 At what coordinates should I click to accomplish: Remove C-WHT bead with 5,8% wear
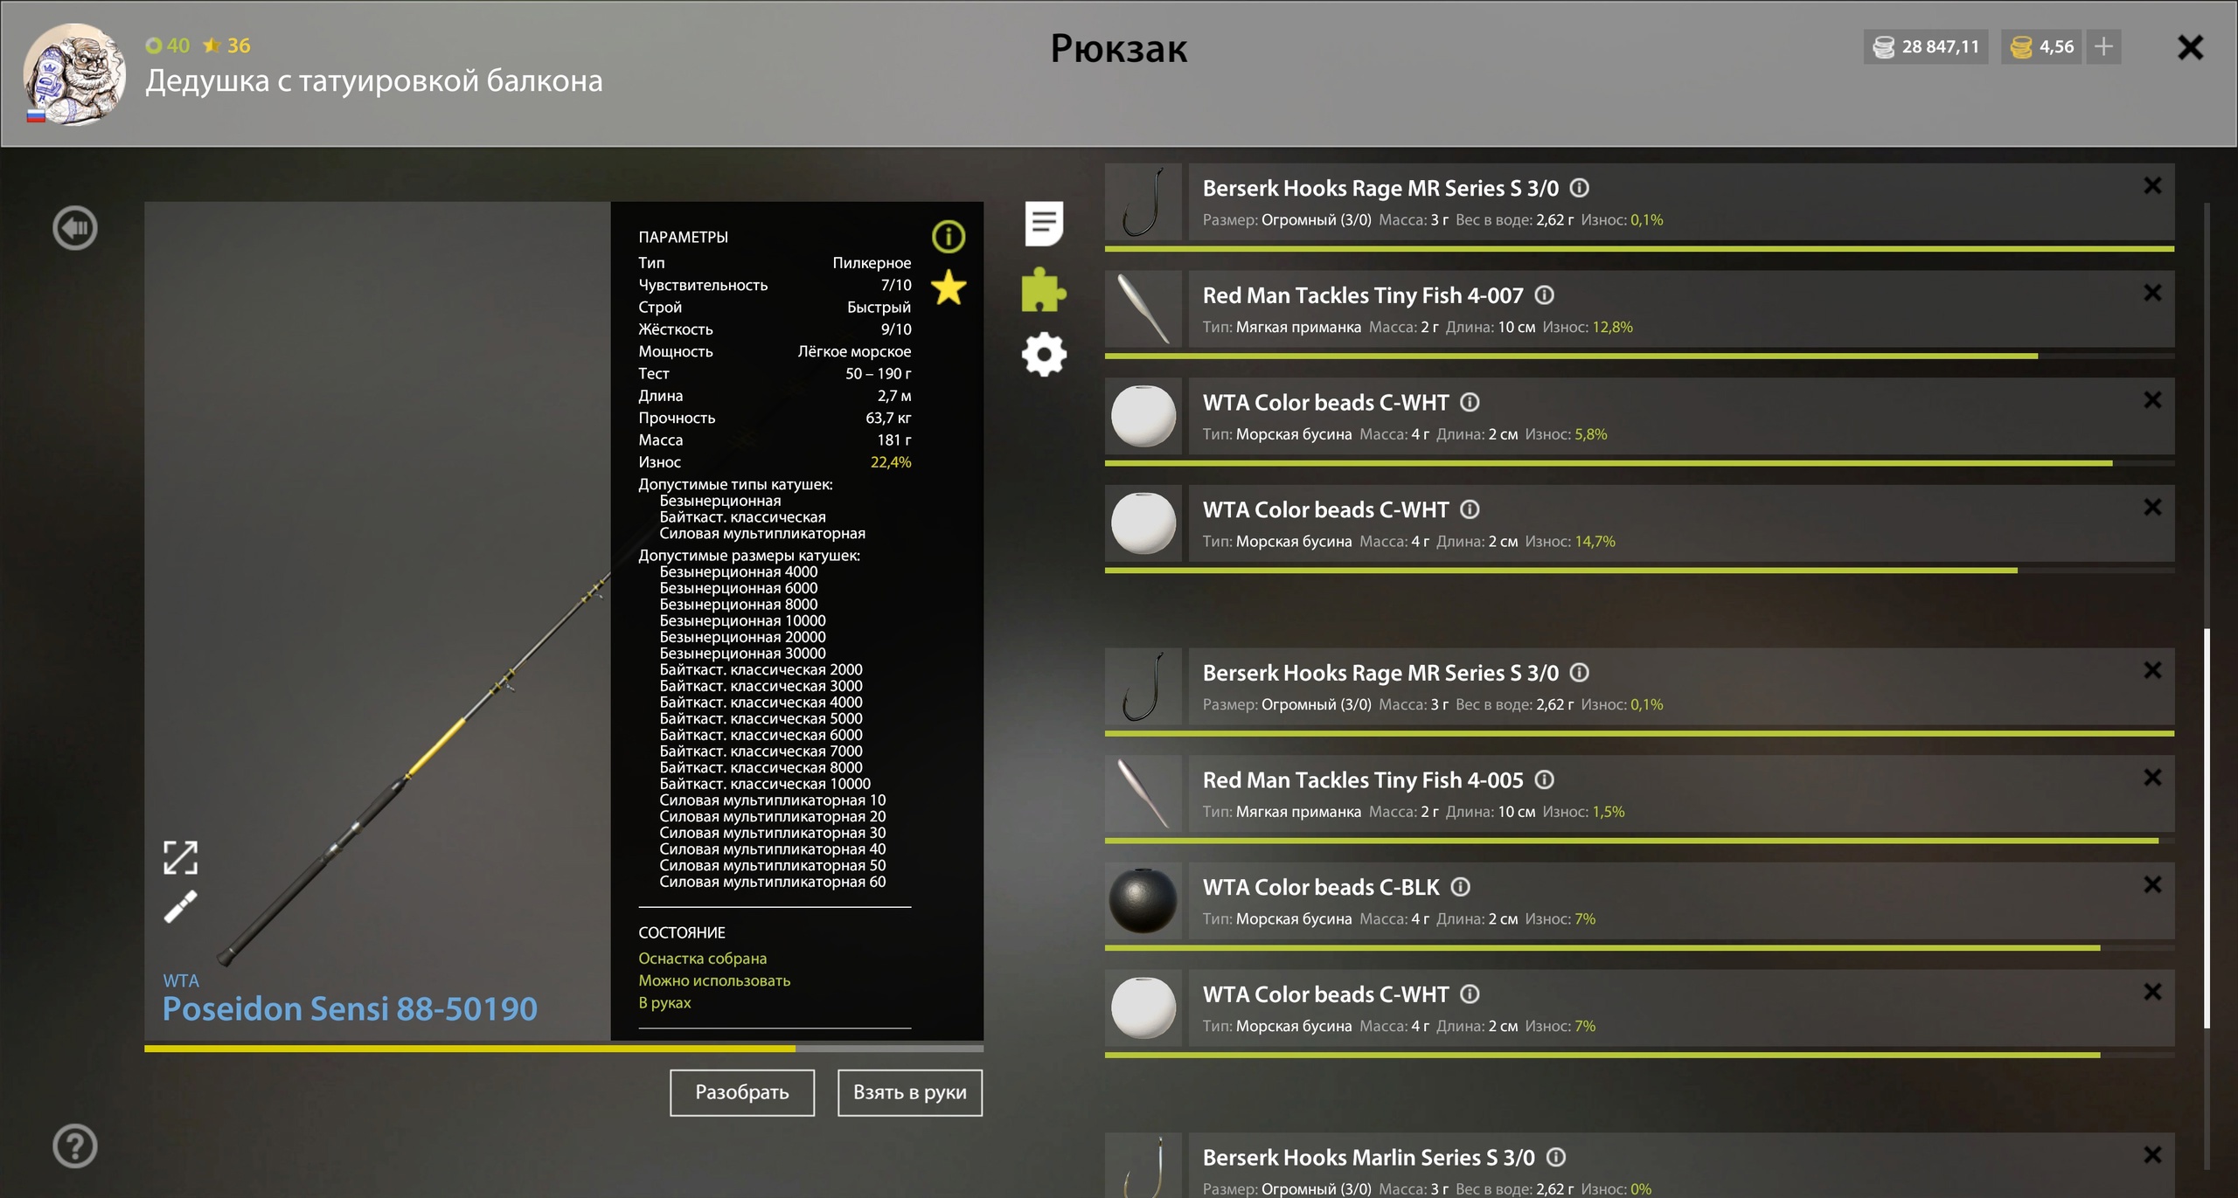(x=2152, y=400)
